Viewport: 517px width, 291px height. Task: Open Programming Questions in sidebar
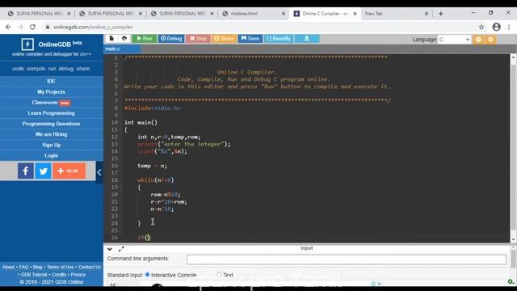tap(51, 124)
